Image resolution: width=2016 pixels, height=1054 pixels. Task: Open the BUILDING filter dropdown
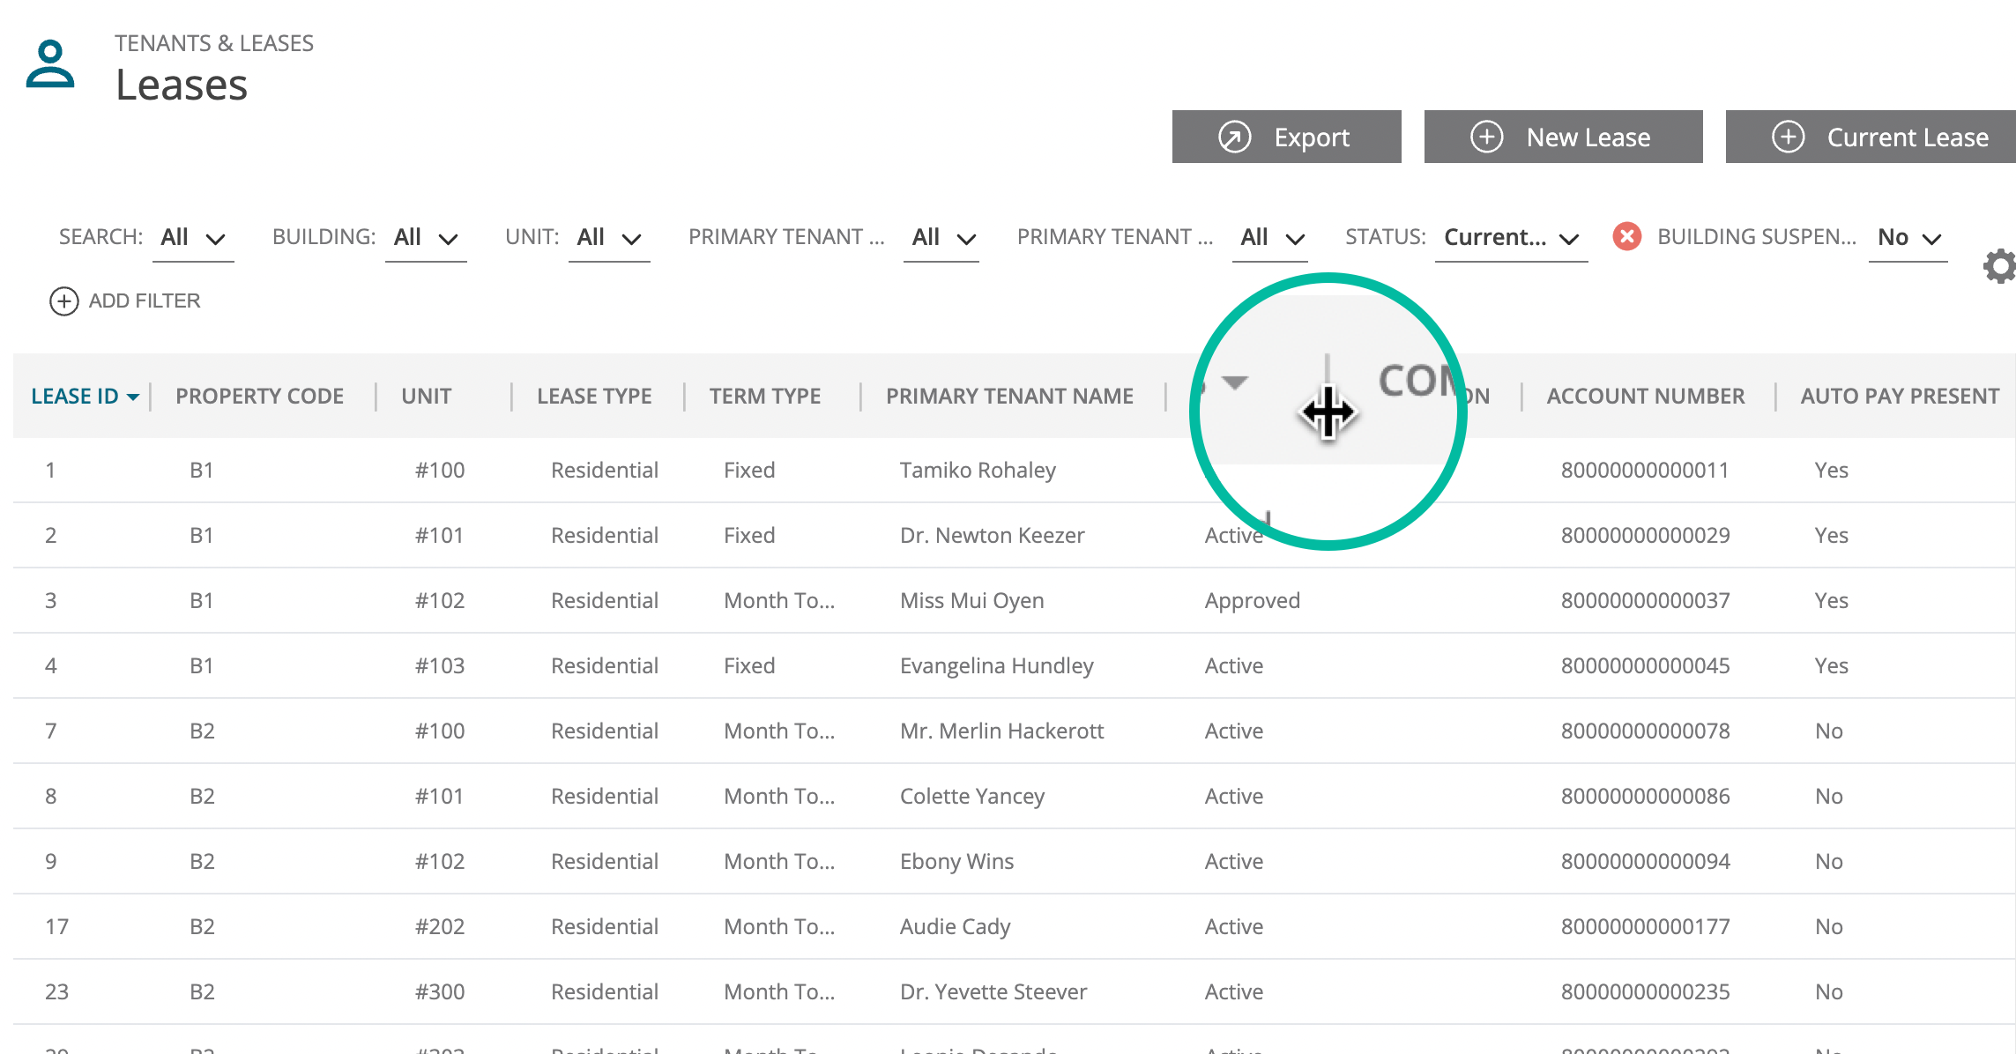(x=426, y=238)
